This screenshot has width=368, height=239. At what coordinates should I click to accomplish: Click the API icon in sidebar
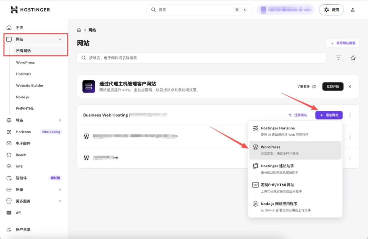pos(9,213)
